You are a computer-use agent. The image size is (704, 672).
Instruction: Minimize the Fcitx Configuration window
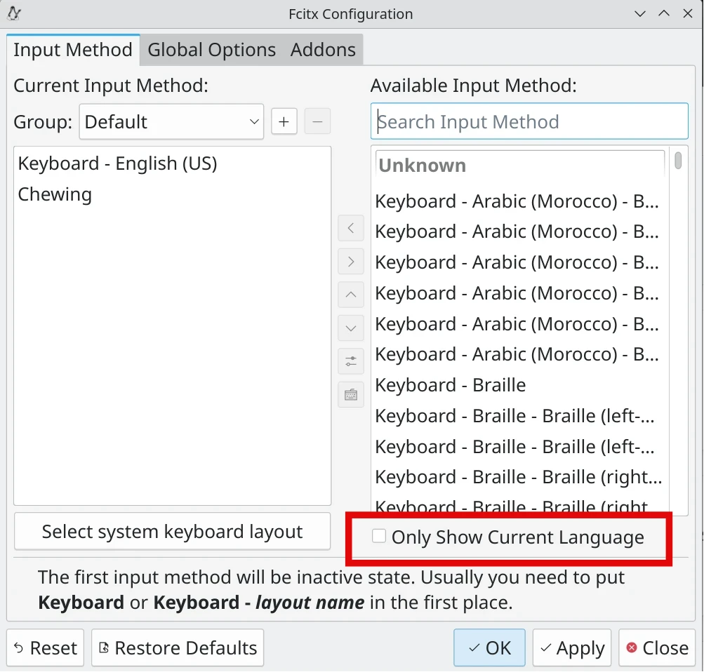(x=640, y=14)
